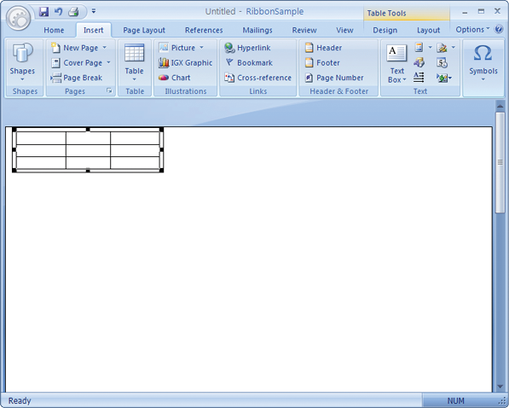Image resolution: width=509 pixels, height=408 pixels.
Task: Click the vertical scrollbar down arrow
Action: [x=500, y=387]
